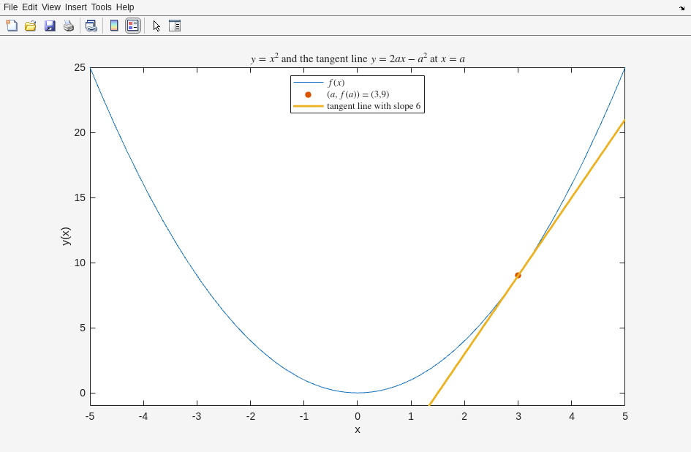Screen dimensions: 691x452
Task: Click the Link Plot toolbar icon
Action: coord(91,26)
